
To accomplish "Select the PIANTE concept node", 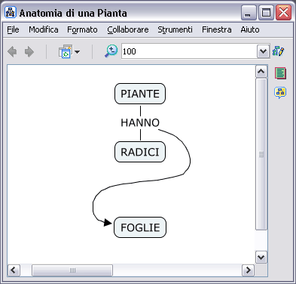I will pyautogui.click(x=140, y=94).
